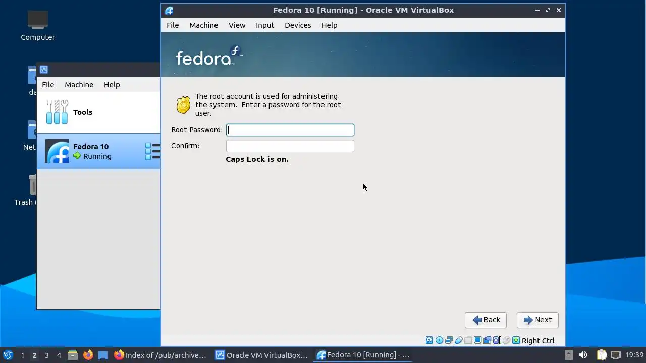Switch to workspace 3
The image size is (646, 363).
(x=46, y=355)
